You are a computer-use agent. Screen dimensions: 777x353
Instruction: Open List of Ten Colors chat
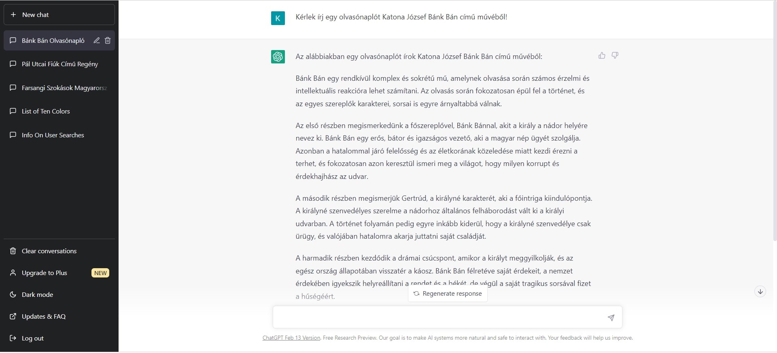[59, 111]
